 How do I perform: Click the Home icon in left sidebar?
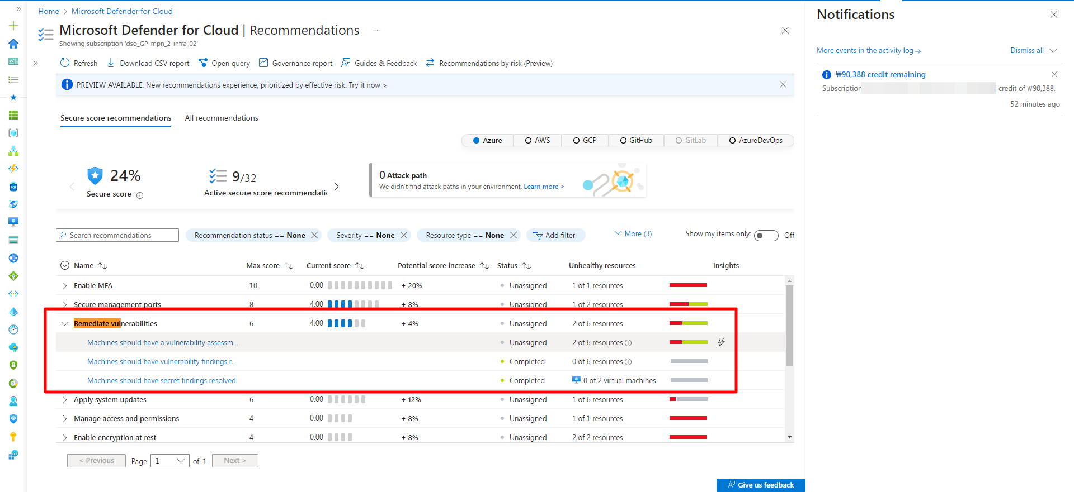[13, 44]
